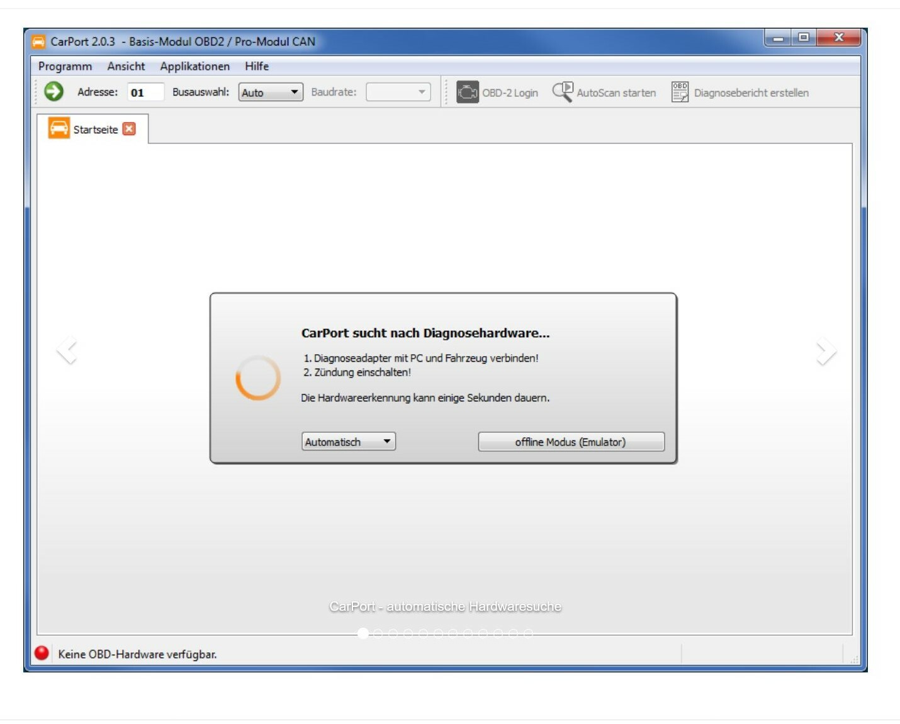This screenshot has height=724, width=900.
Task: Click the green Go arrow icon
Action: 54,92
